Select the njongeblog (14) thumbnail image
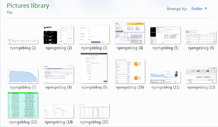This screenshot has height=127, width=218. 59,111
